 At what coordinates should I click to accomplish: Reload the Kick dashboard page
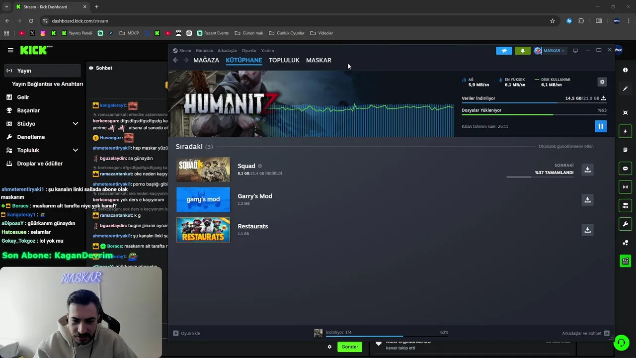(x=31, y=21)
